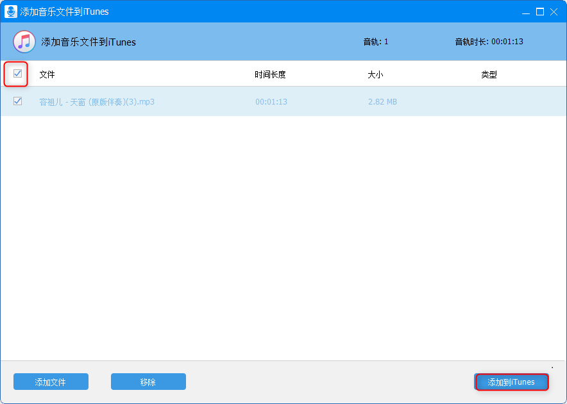Click the 添加文件 button
This screenshot has height=404, width=567.
click(51, 382)
